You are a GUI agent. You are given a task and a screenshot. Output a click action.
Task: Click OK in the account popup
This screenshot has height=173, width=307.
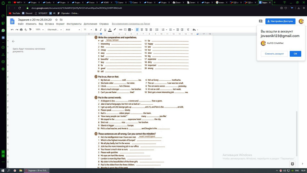(x=295, y=54)
